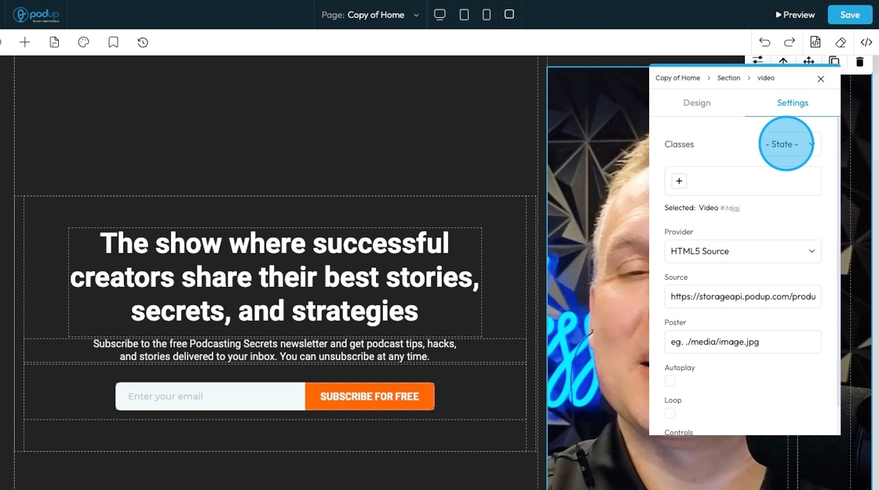The width and height of the screenshot is (879, 490).
Task: Click the eraser clear canvas icon
Action: coord(841,42)
